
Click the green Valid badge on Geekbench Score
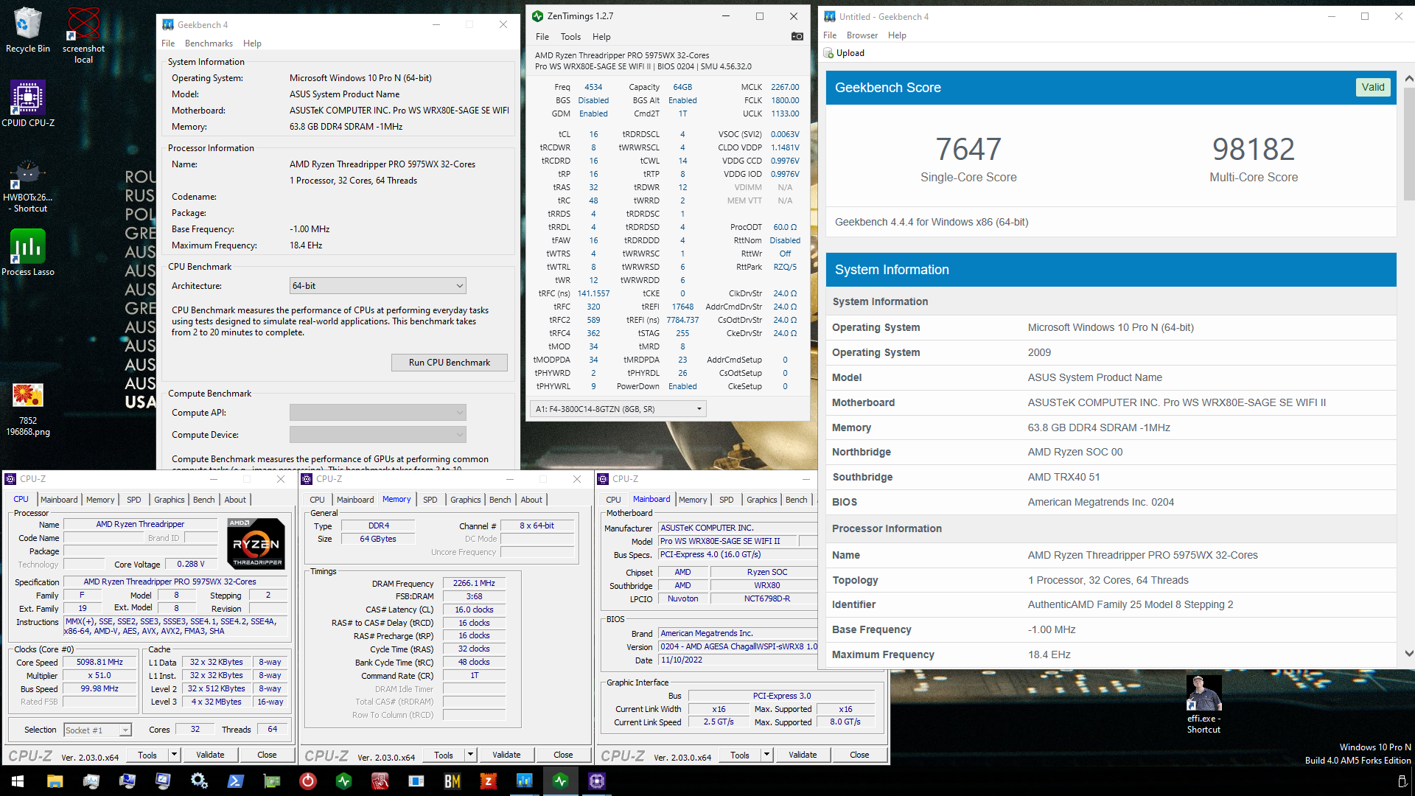(x=1372, y=87)
